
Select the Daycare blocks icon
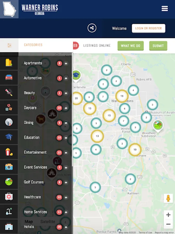9,107
